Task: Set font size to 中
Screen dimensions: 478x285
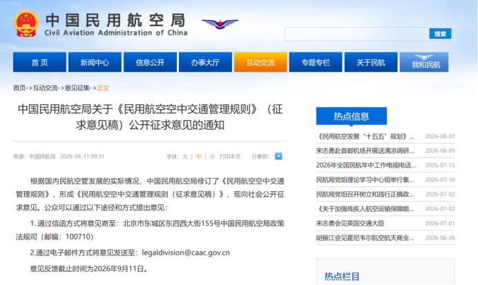Action: [198, 157]
